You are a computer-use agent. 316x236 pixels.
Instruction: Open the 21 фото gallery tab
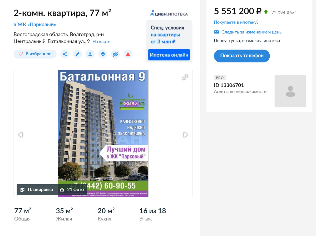tap(72, 190)
